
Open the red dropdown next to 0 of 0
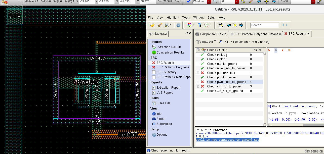[313, 2]
